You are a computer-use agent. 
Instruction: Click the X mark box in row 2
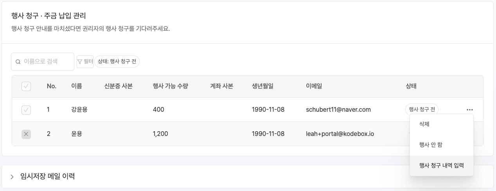coord(26,134)
